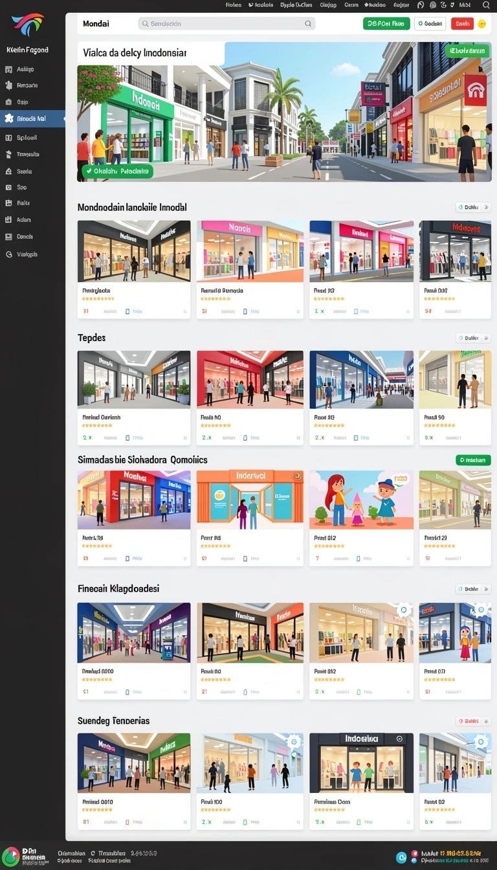This screenshot has width=497, height=870.
Task: Click the star rating on first Tepdes card
Action: coord(97,426)
